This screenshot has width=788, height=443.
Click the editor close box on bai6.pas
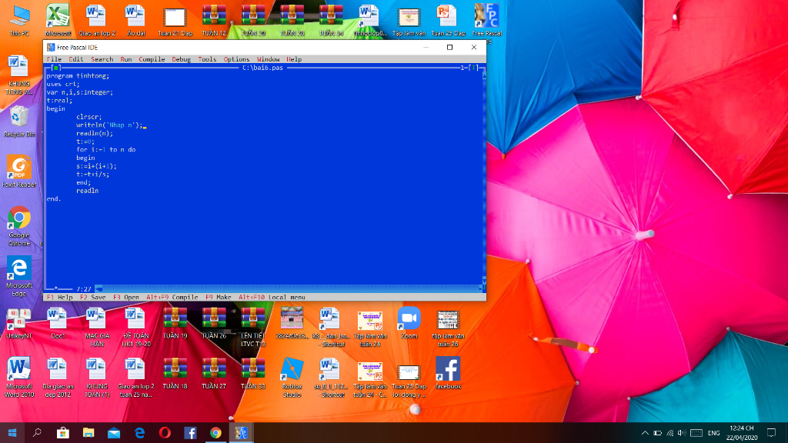pos(56,68)
